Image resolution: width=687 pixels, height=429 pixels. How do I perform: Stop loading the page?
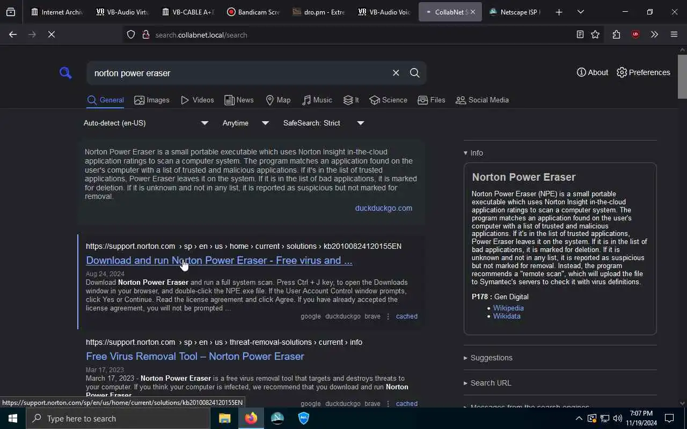coord(51,34)
